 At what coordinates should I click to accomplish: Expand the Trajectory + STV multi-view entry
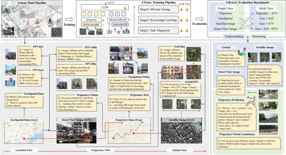(267, 13)
